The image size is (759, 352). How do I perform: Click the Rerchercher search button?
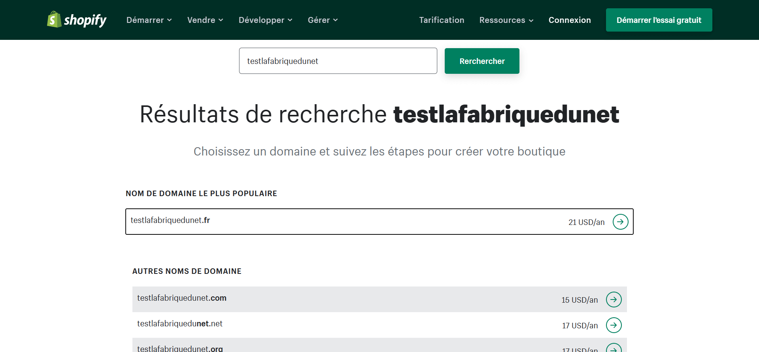coord(482,61)
